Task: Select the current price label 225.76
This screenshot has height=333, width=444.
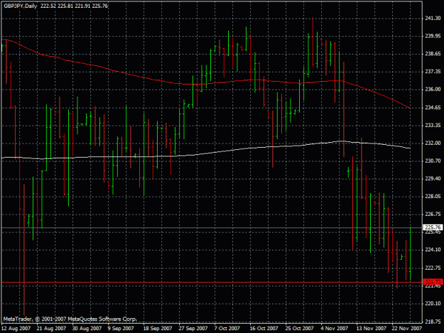Action: point(433,227)
